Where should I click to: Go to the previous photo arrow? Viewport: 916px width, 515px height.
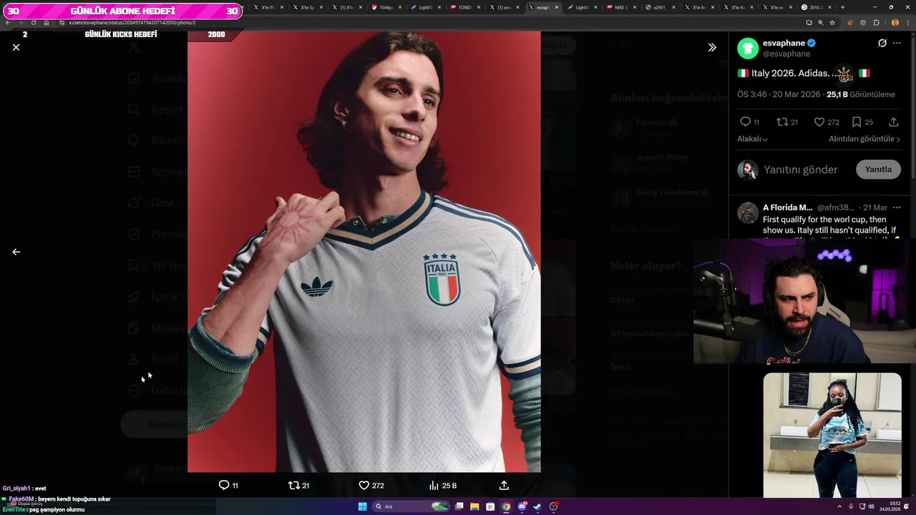click(x=16, y=252)
